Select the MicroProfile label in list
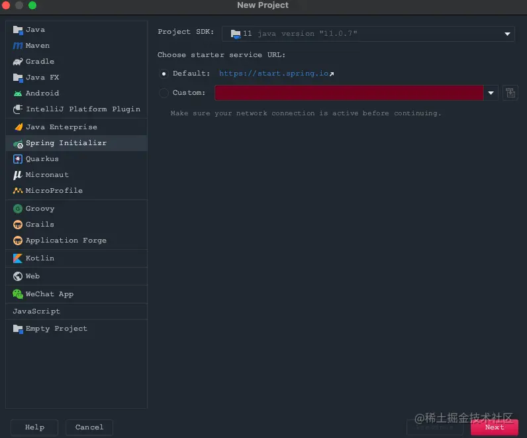This screenshot has height=438, width=527. point(54,190)
